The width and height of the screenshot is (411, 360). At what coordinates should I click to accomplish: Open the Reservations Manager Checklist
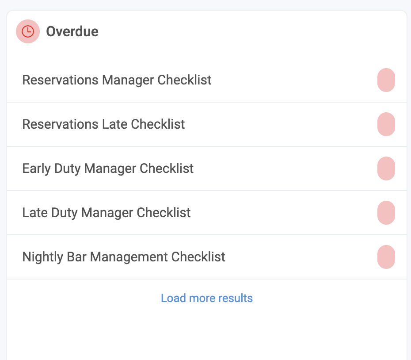pos(117,80)
